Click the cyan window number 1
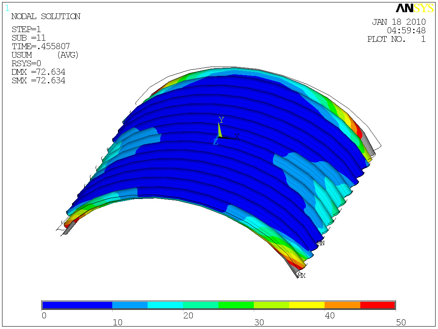Image resolution: width=438 pixels, height=329 pixels. (7, 8)
